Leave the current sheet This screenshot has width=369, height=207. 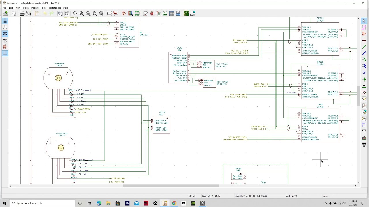[116, 13]
